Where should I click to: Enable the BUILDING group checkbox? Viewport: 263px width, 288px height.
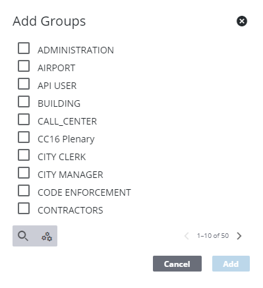24,101
